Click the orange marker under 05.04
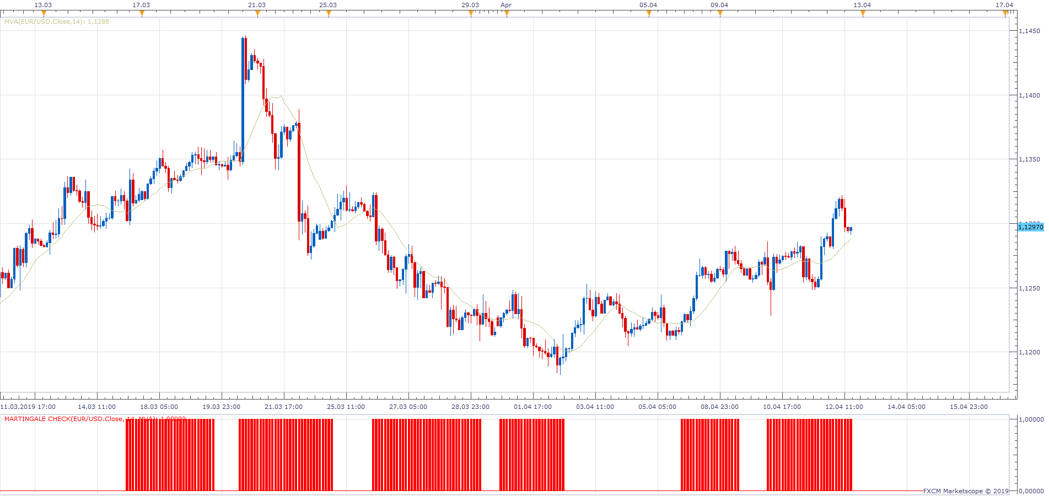Viewport: 1049px width, 496px height. pos(649,14)
